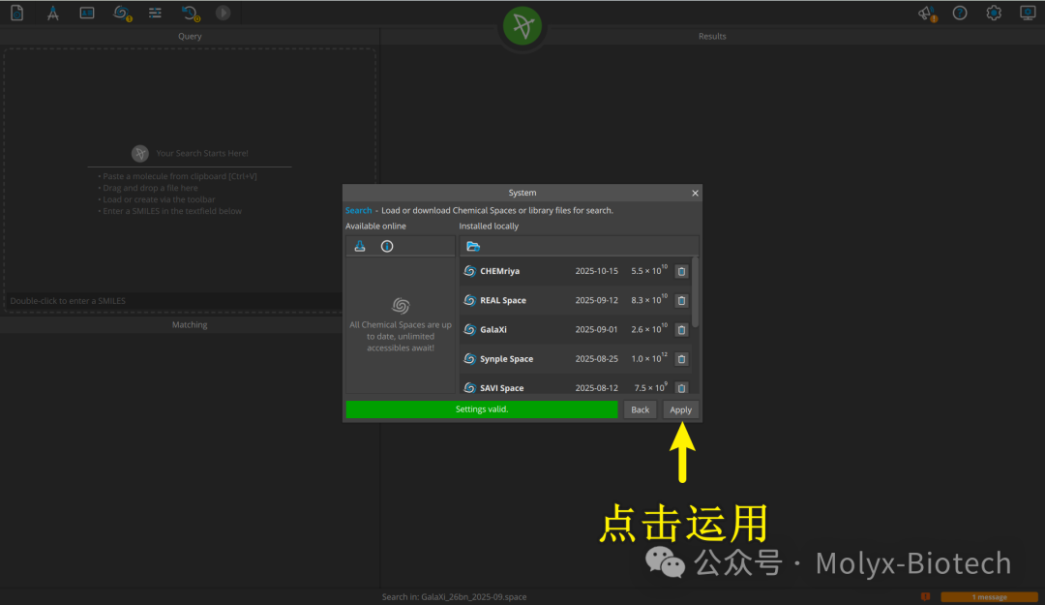Open the load molecule file toolbar icon
This screenshot has width=1045, height=605.
17,13
